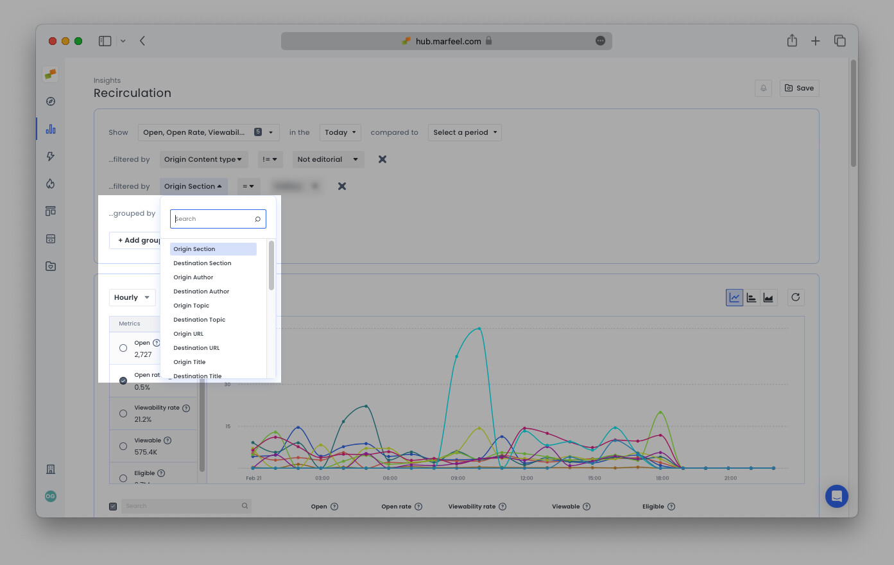
Task: Click the Save button
Action: (799, 88)
